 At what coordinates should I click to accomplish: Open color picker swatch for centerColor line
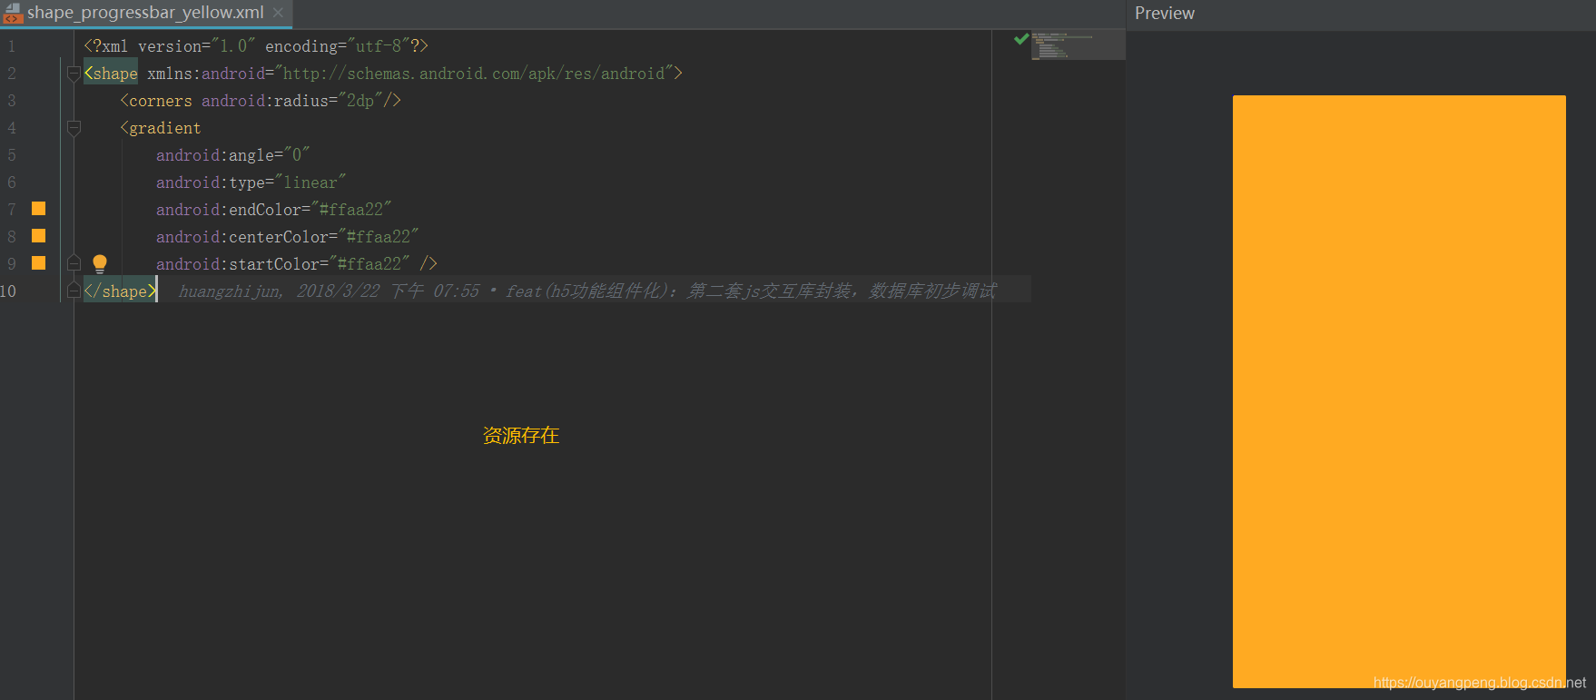tap(38, 236)
